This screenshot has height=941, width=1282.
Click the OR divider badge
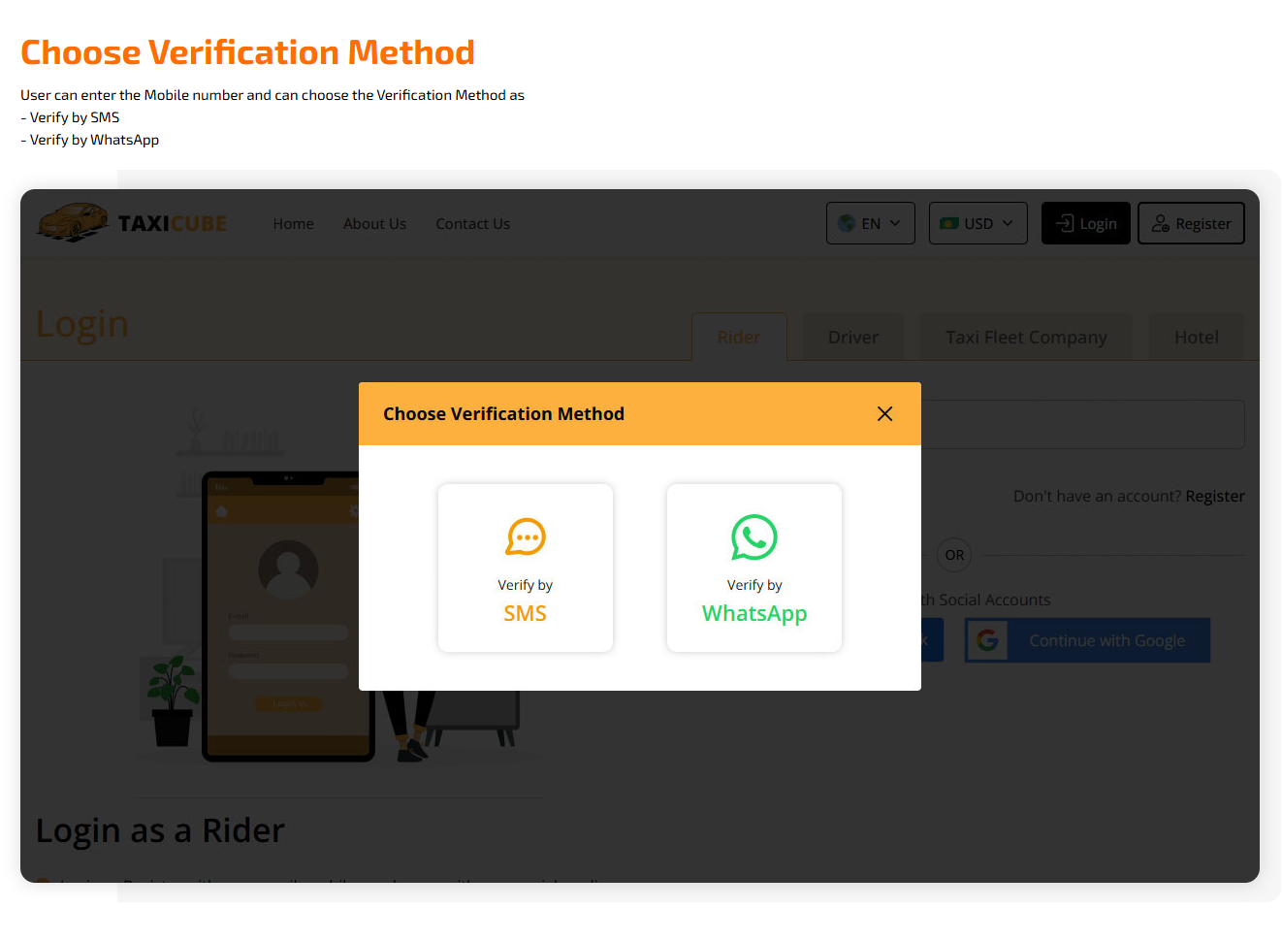click(954, 555)
